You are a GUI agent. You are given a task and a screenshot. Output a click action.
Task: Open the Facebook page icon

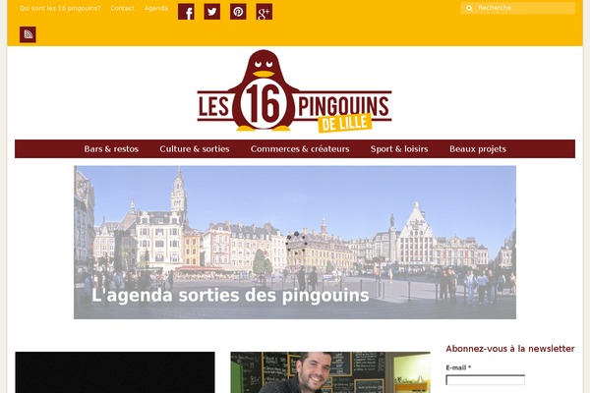(186, 12)
